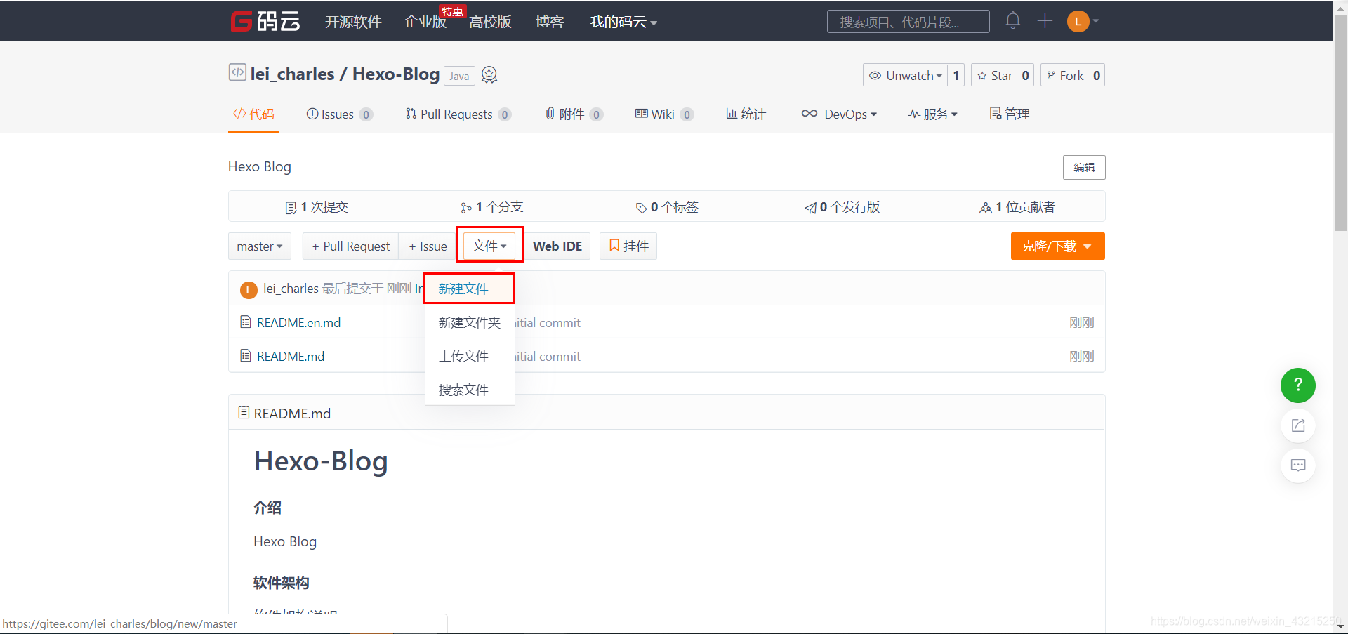Click the fork count 0
1348x634 pixels.
pyautogui.click(x=1096, y=75)
